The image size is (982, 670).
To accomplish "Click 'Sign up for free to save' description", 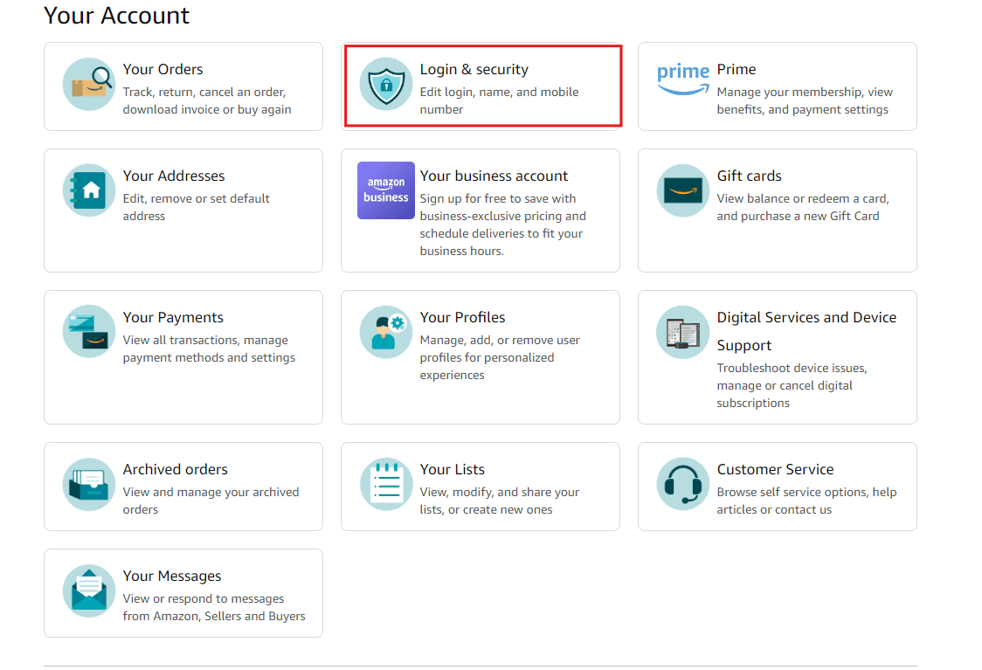I will pyautogui.click(x=503, y=224).
